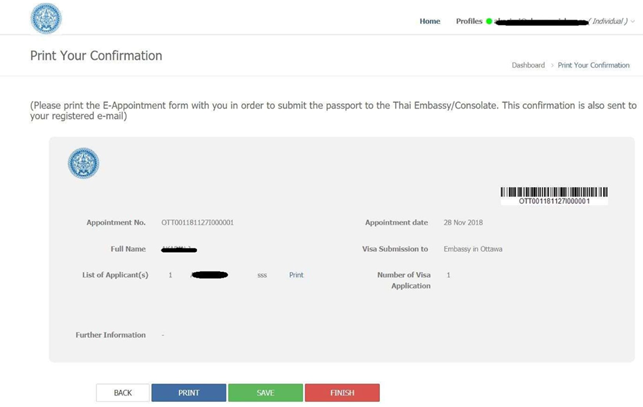The width and height of the screenshot is (643, 407).
Task: Click the Embassy in Ottawa value
Action: pos(473,249)
